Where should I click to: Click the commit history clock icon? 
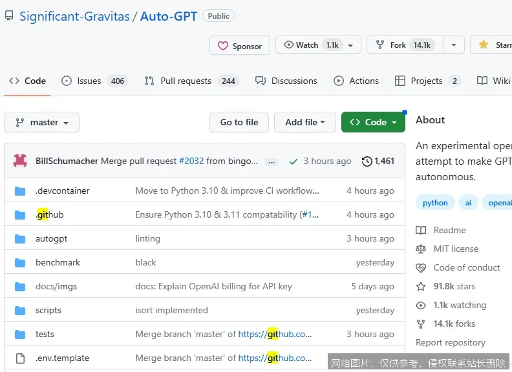point(367,161)
